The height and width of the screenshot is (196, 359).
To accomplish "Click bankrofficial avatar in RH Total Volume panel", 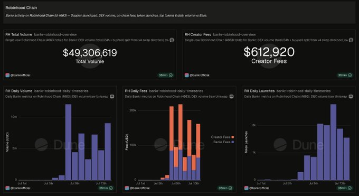I will click(x=7, y=75).
